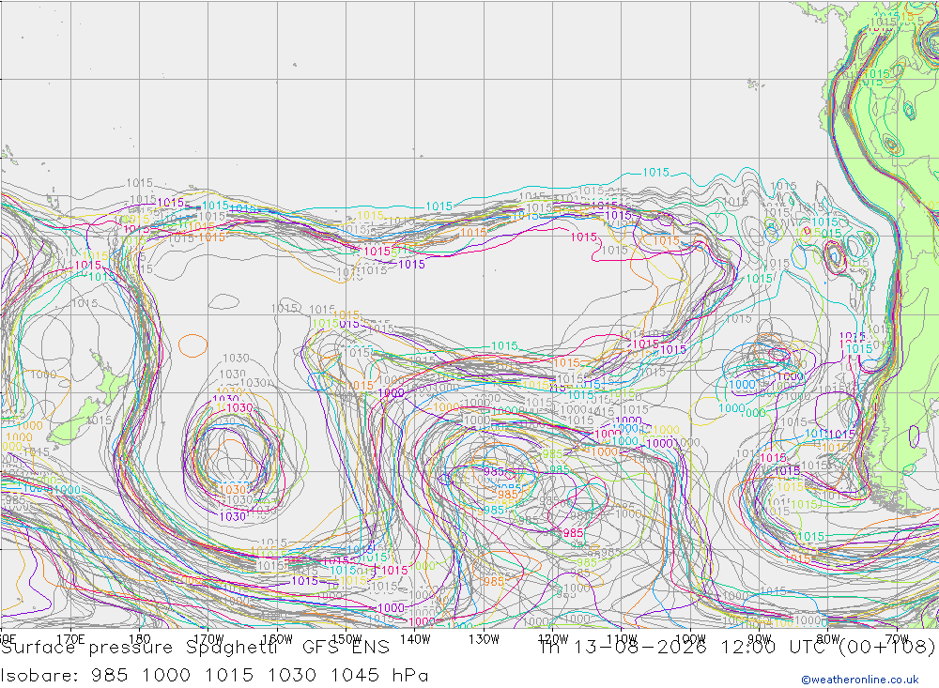The image size is (939, 688).
Task: Click the '90W' longitude axis label
Action: click(x=760, y=639)
